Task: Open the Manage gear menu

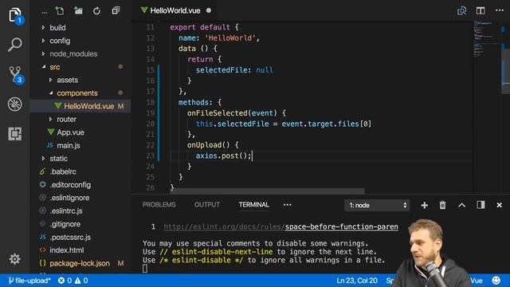Action: click(x=14, y=259)
